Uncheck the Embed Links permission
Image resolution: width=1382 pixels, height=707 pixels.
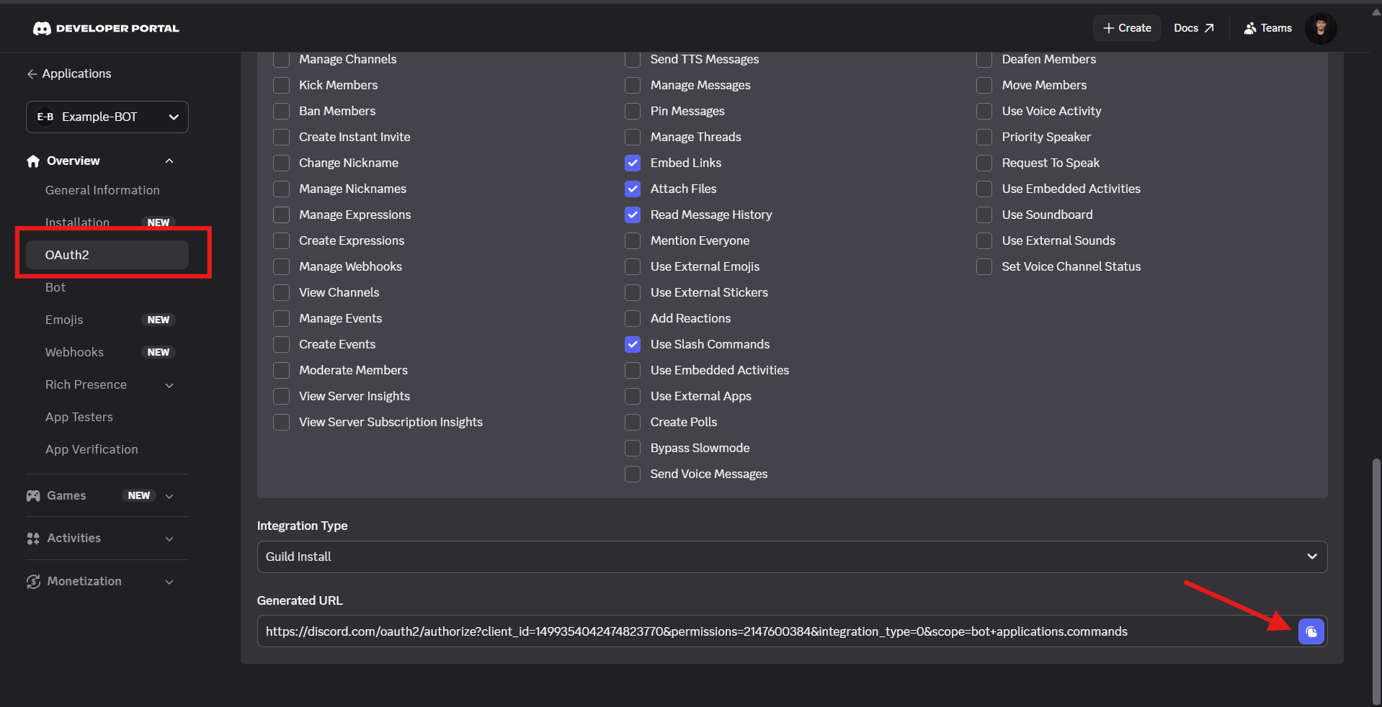[633, 163]
